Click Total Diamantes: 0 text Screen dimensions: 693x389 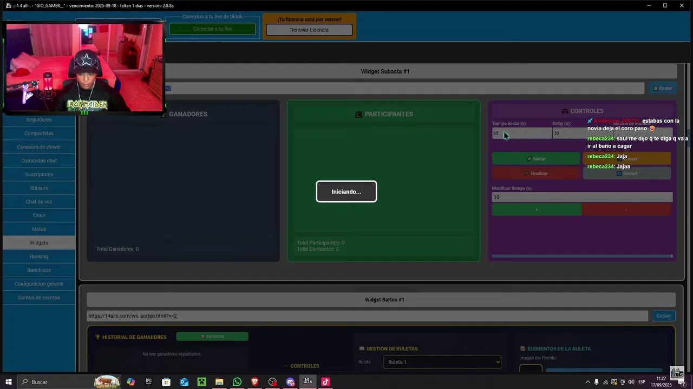pyautogui.click(x=318, y=249)
